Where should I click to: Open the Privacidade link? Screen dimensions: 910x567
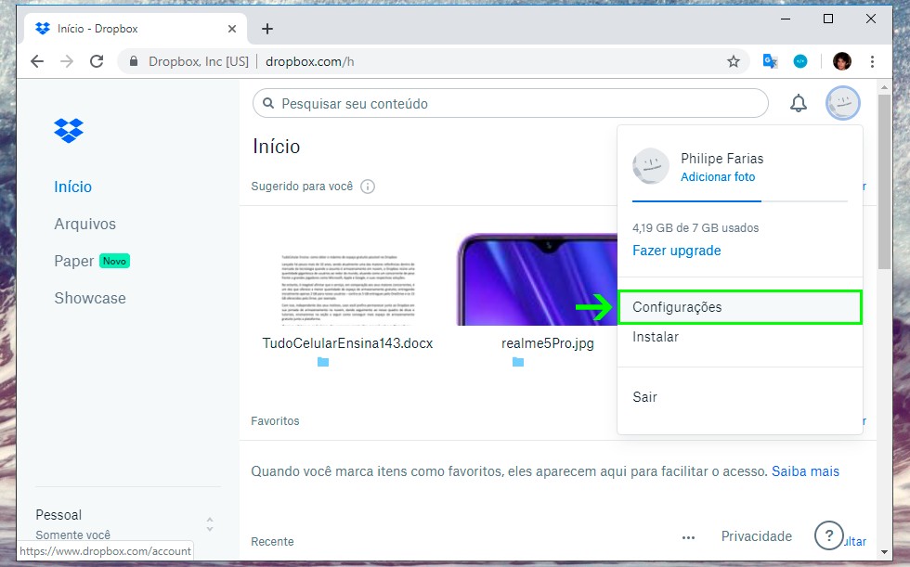(757, 536)
